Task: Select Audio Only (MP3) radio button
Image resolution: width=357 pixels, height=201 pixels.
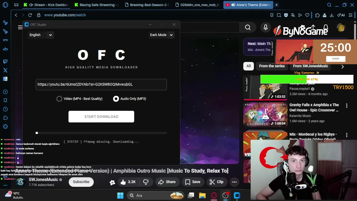Action: 116,99
